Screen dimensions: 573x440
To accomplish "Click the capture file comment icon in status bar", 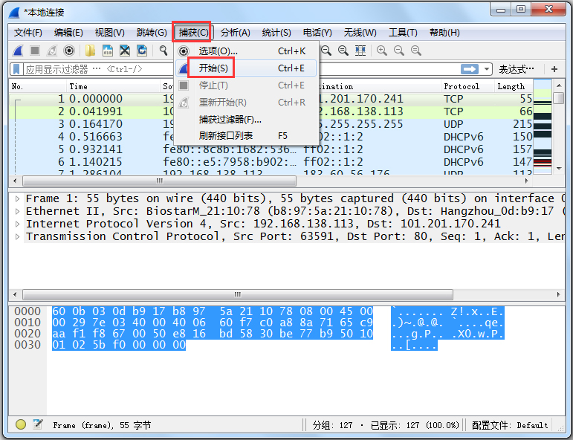I will (37, 424).
